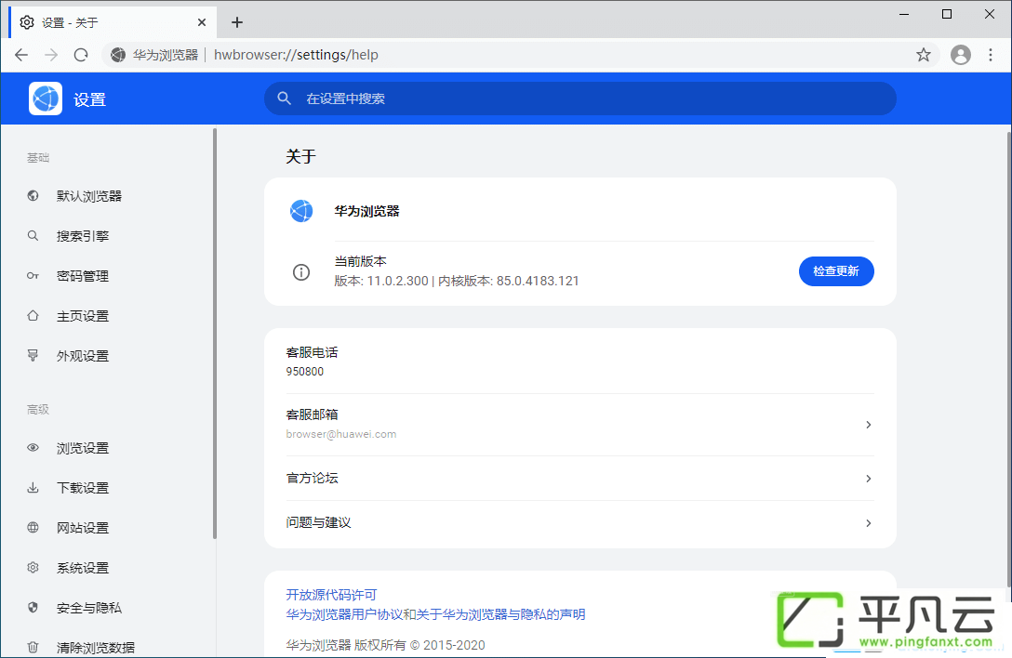Click the version text 11.0.2.300
Screen dimensions: 1012x658
(x=397, y=282)
